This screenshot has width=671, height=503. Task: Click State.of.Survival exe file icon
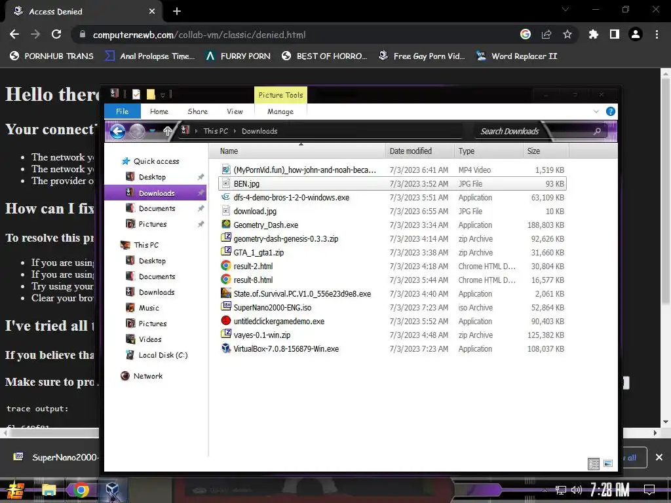226,293
